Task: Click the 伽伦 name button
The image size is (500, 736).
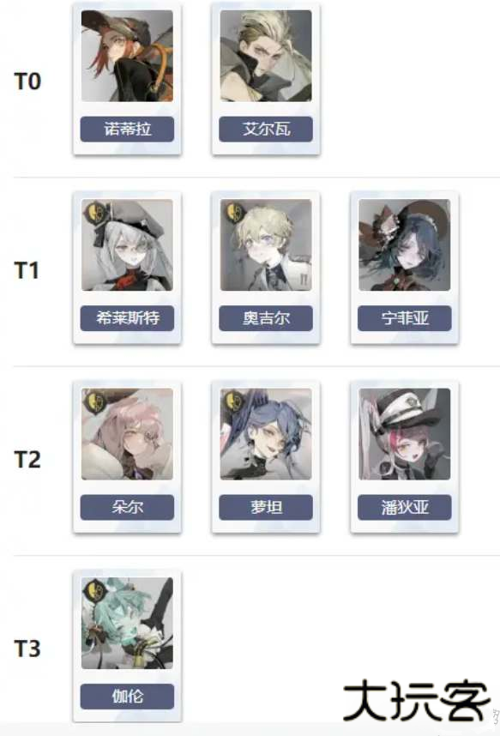Action: coord(127,697)
